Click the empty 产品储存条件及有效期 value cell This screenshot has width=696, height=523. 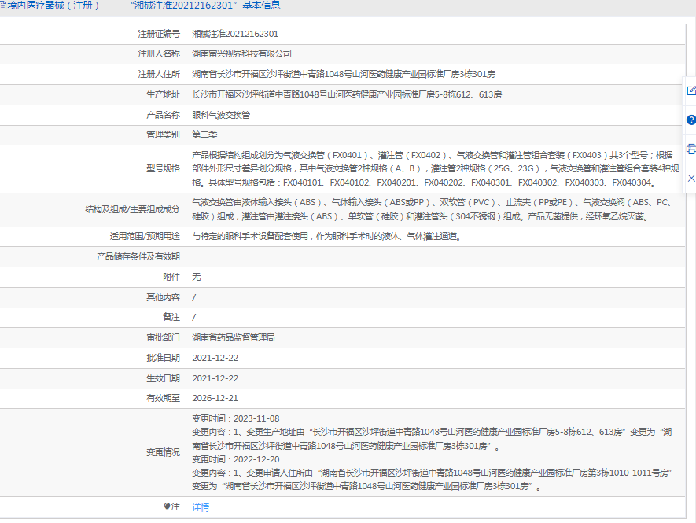tap(436, 256)
